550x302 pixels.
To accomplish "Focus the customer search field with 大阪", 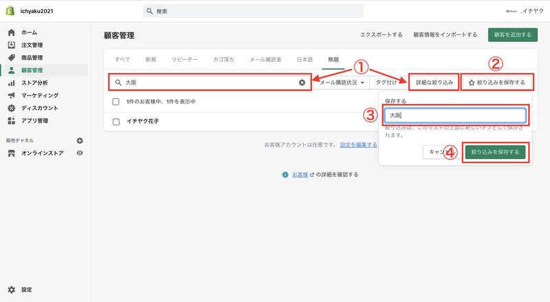I will coord(210,83).
